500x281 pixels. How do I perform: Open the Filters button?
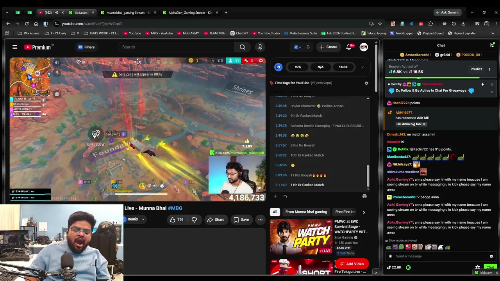86,47
